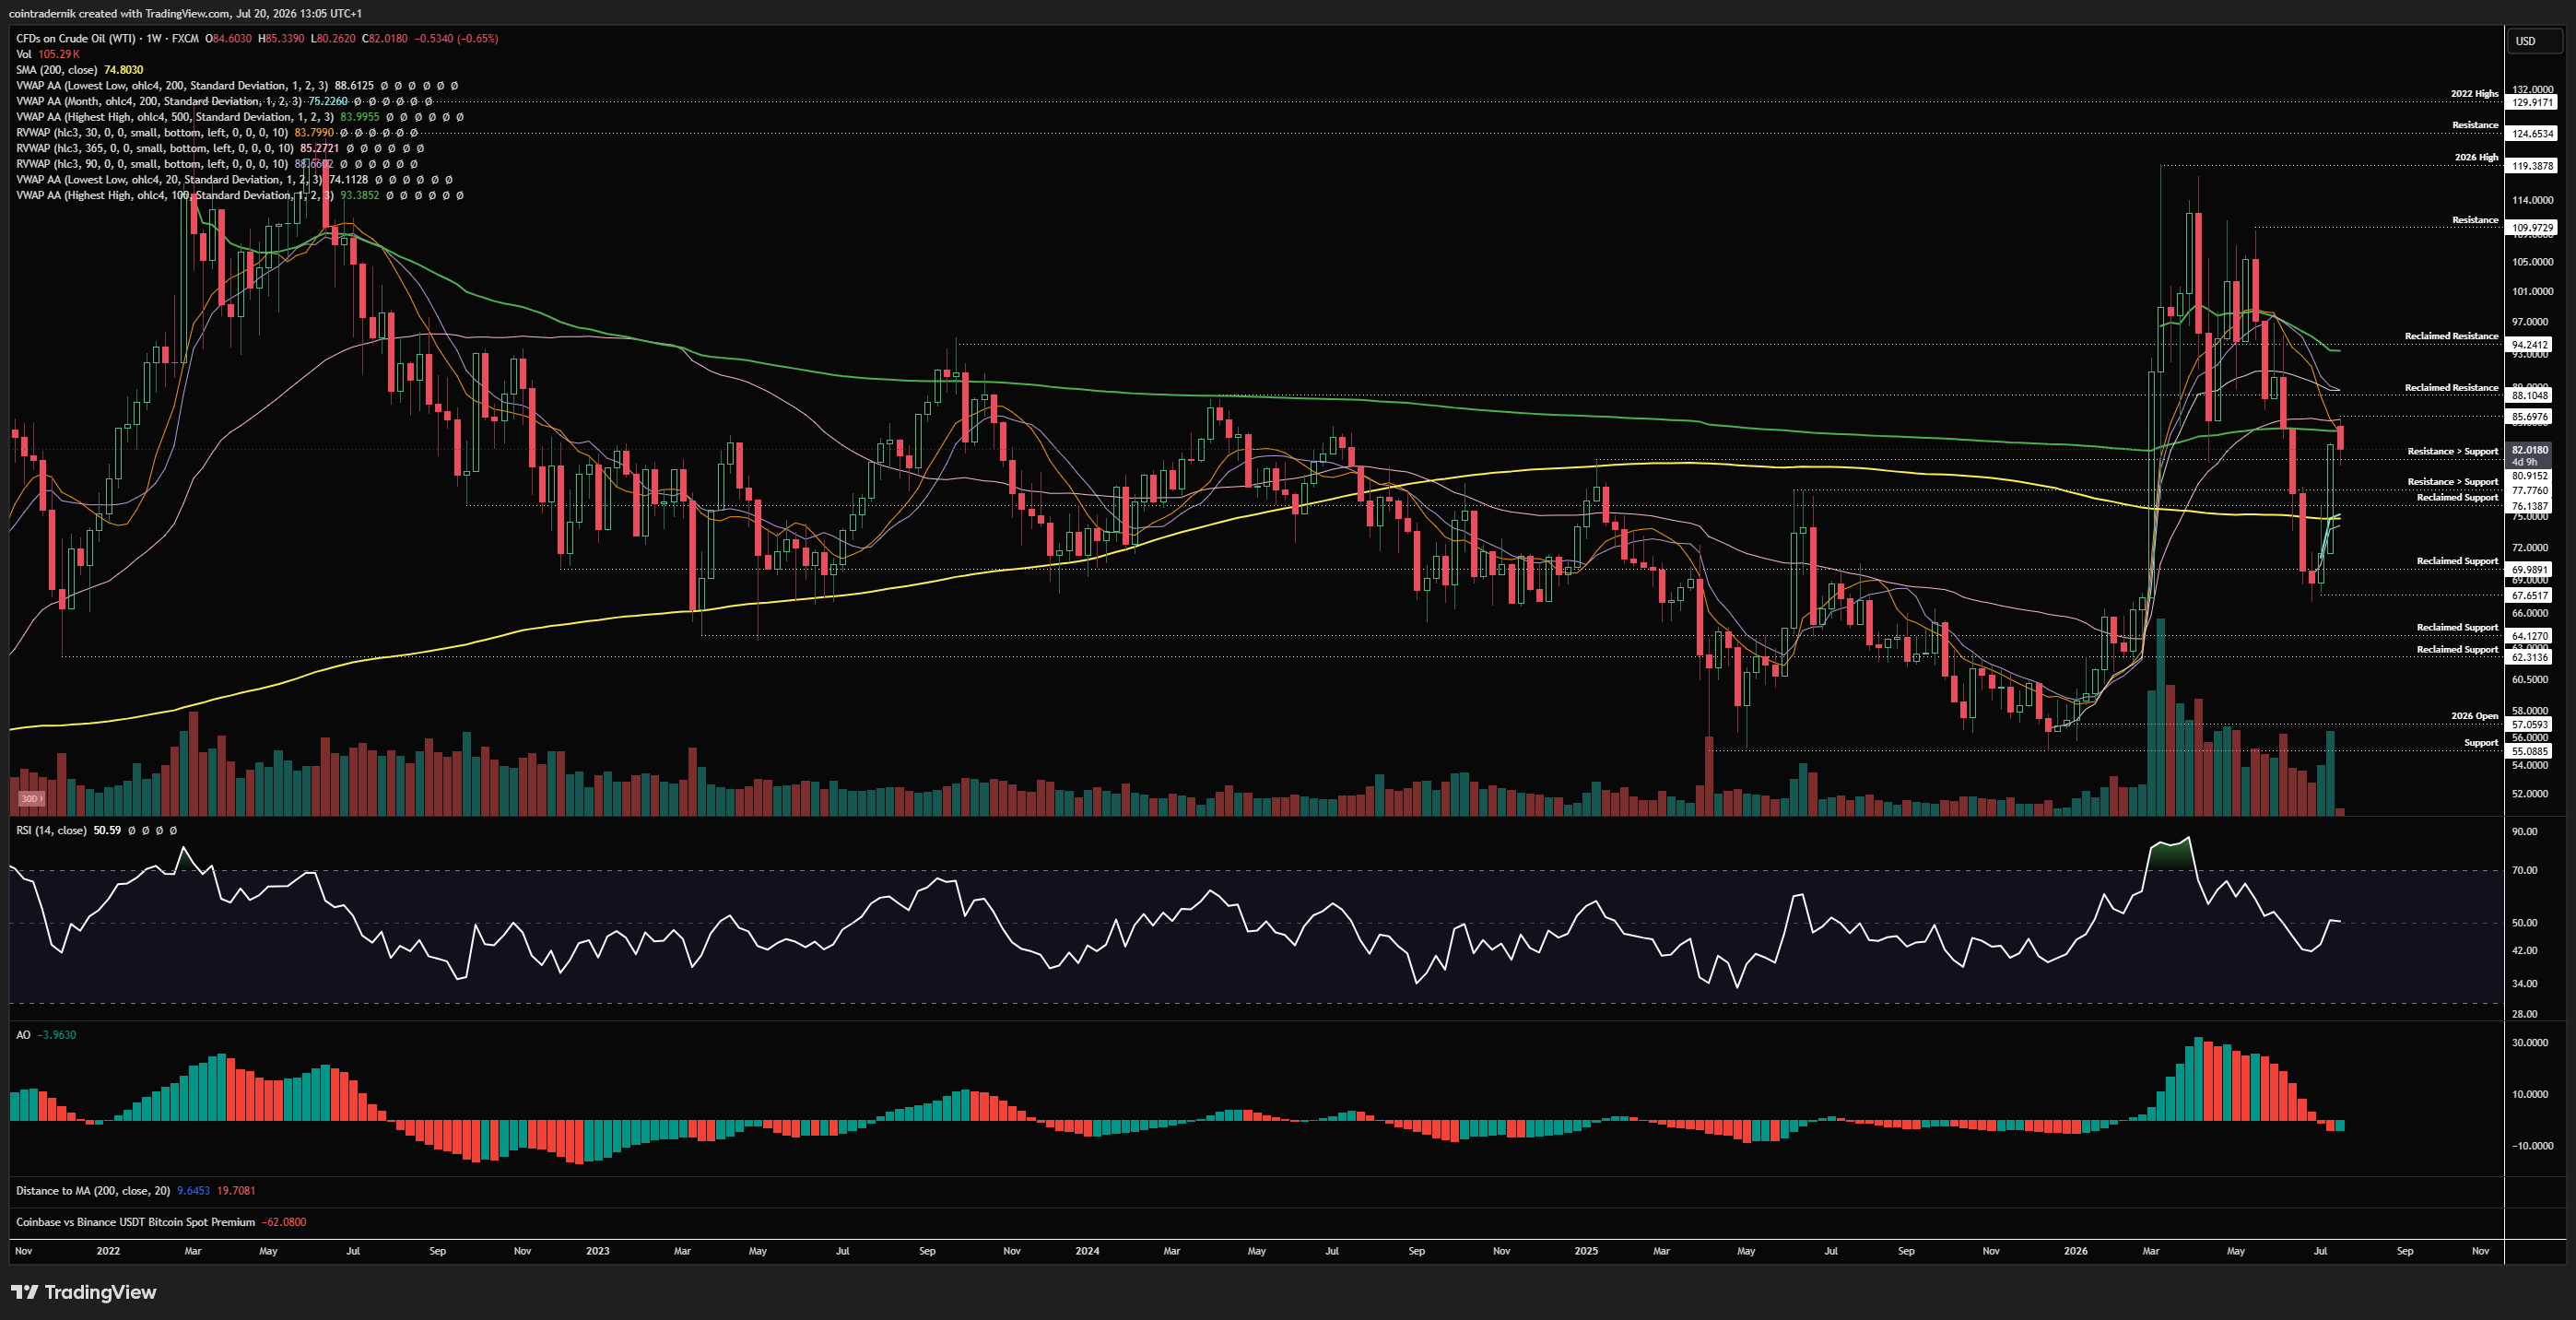Click the 2024 label on time axis
Image resolution: width=2576 pixels, height=1320 pixels.
[1087, 1251]
